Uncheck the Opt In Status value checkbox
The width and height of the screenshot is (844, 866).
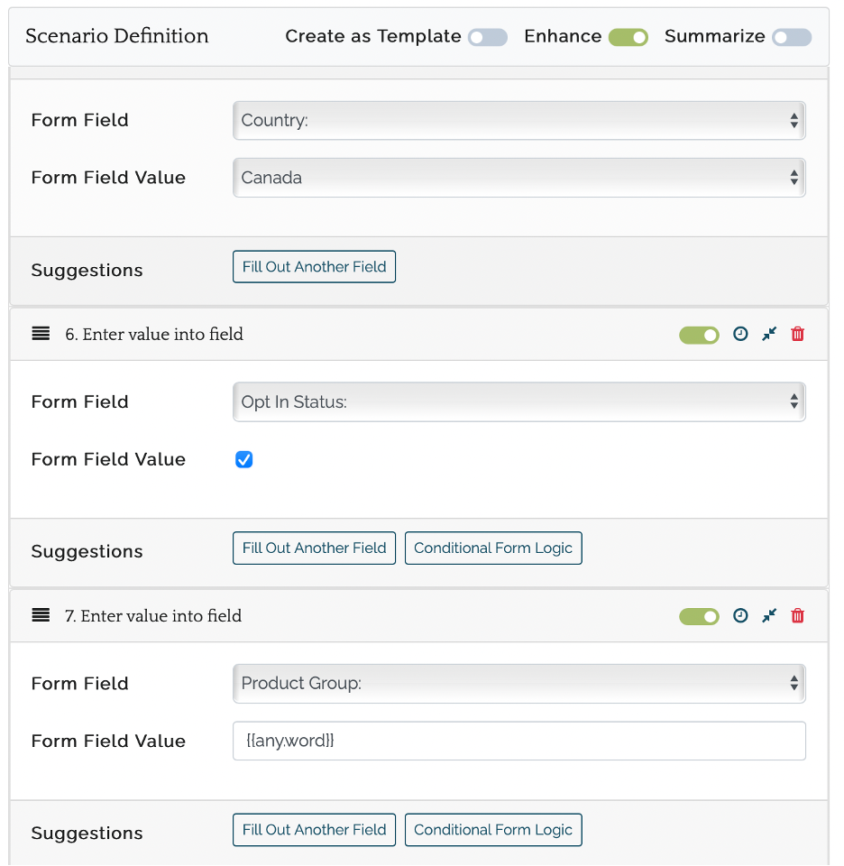pos(243,460)
